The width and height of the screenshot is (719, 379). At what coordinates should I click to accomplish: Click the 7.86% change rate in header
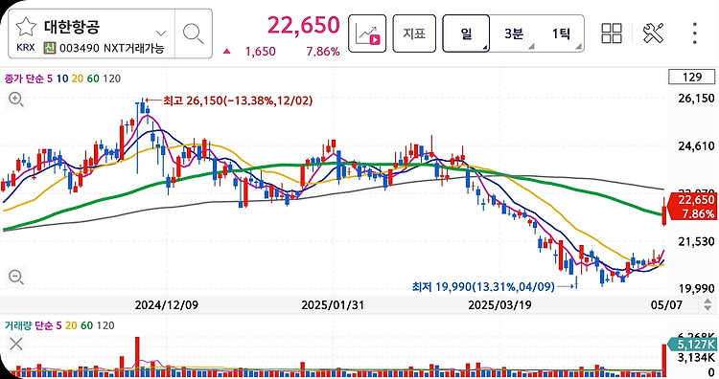pos(323,52)
